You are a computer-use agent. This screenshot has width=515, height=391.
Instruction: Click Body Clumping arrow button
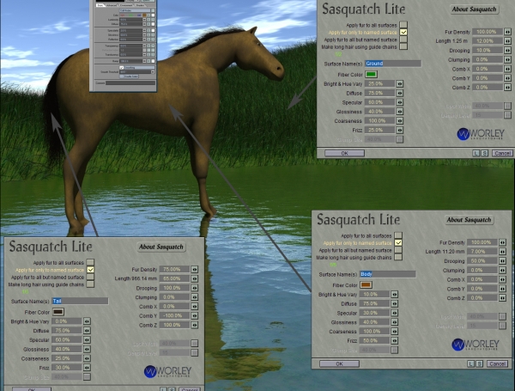pos(502,270)
